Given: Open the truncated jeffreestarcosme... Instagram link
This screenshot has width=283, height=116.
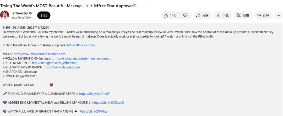Looking at the screenshot, I should click(83, 59).
